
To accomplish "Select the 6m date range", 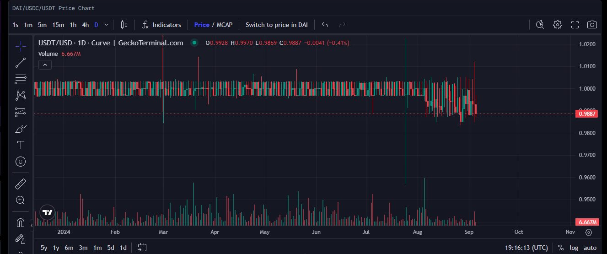I will click(69, 248).
